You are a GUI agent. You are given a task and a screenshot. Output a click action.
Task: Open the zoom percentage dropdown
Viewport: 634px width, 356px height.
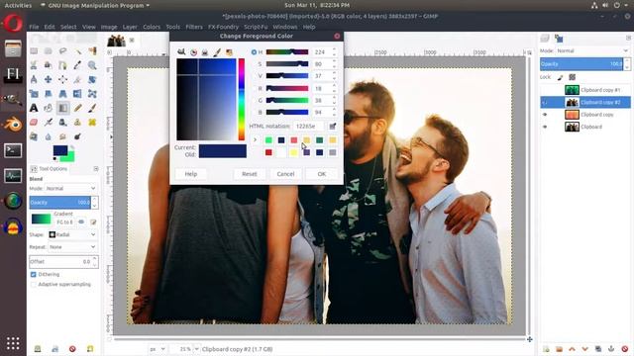[x=197, y=349]
